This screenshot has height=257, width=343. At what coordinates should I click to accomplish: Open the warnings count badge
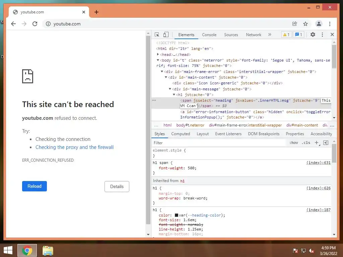click(286, 34)
